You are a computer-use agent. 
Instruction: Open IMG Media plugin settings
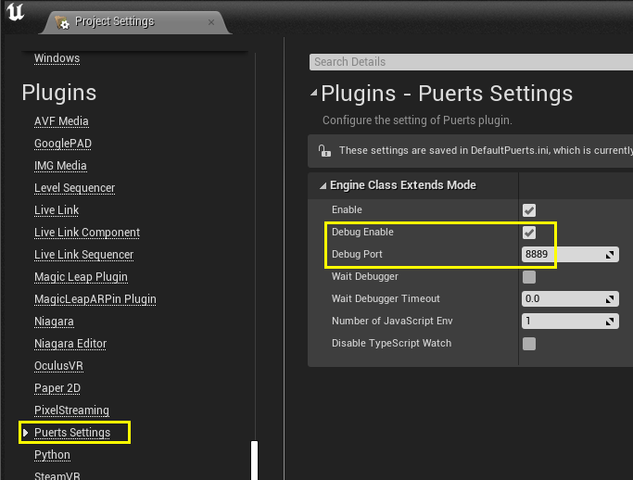click(x=60, y=166)
